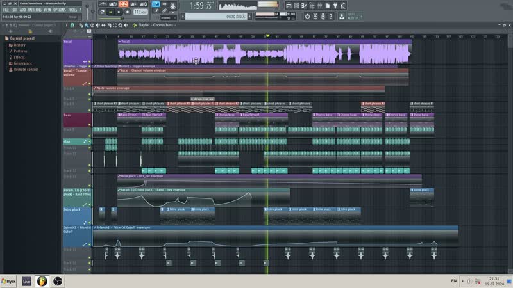This screenshot has width=513, height=288.
Task: Open the FILE menu
Action: coord(6,10)
